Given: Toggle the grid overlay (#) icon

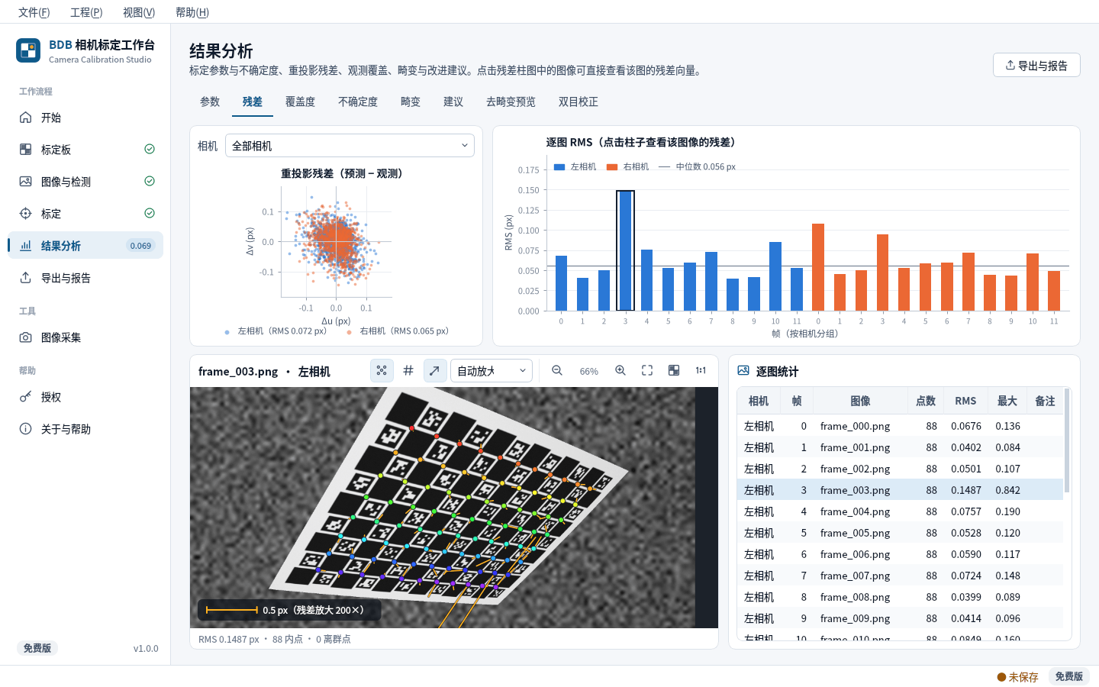Looking at the screenshot, I should [408, 370].
